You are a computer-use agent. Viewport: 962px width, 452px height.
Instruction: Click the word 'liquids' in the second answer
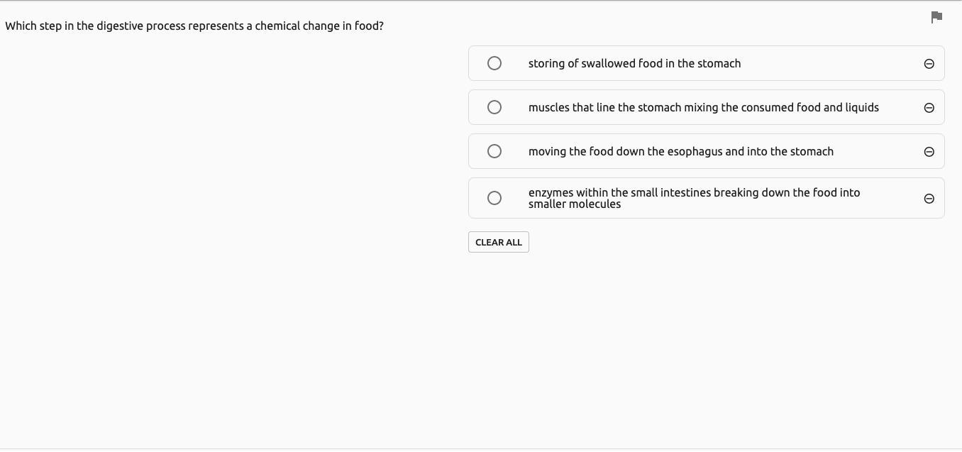pyautogui.click(x=862, y=107)
